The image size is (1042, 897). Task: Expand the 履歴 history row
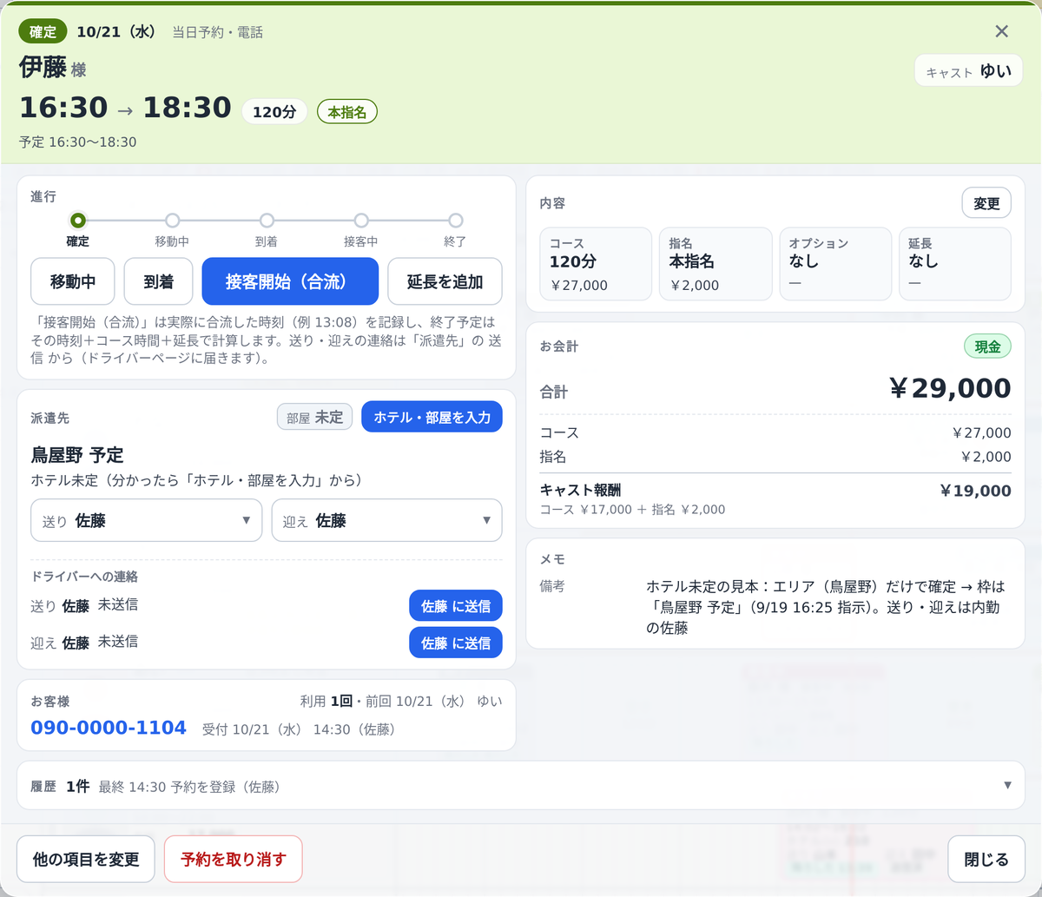pos(521,786)
